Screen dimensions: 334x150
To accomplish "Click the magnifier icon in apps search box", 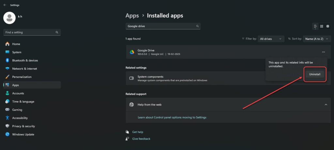I will [x=197, y=26].
